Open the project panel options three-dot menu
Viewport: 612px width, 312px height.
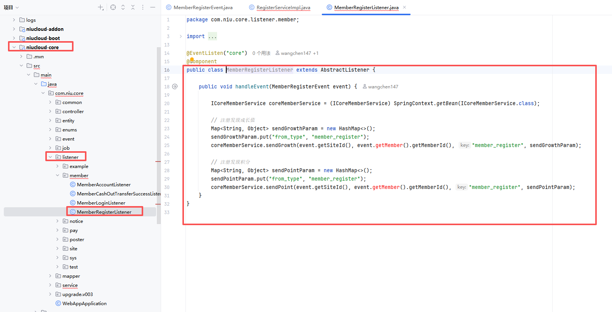click(x=143, y=7)
